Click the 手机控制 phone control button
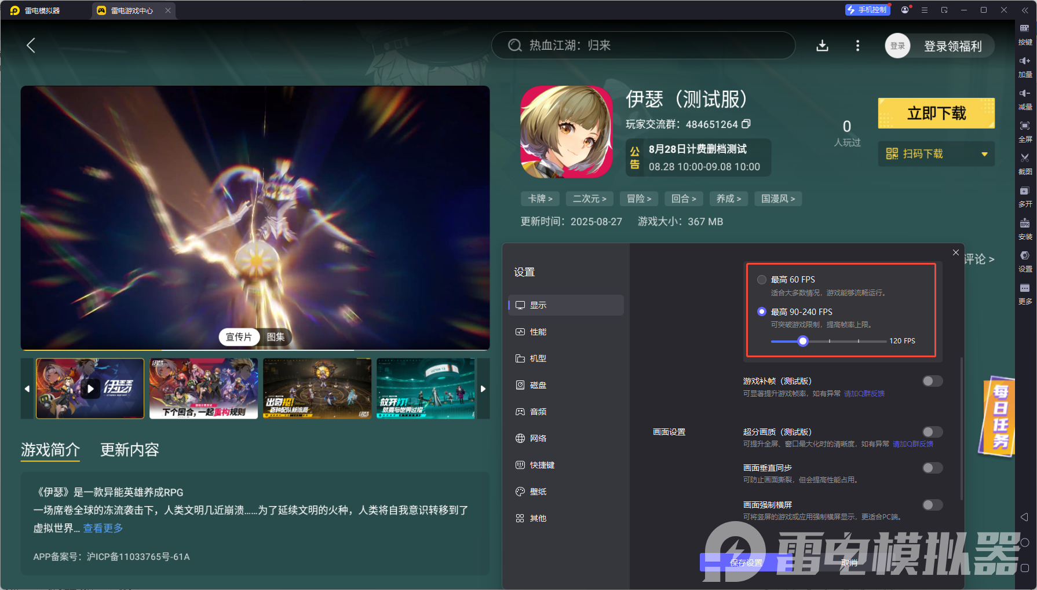The image size is (1037, 590). coord(867,10)
